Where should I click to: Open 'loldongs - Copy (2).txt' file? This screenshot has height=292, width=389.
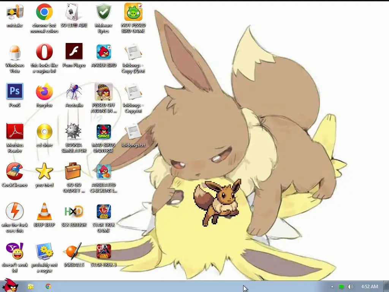coord(133,52)
